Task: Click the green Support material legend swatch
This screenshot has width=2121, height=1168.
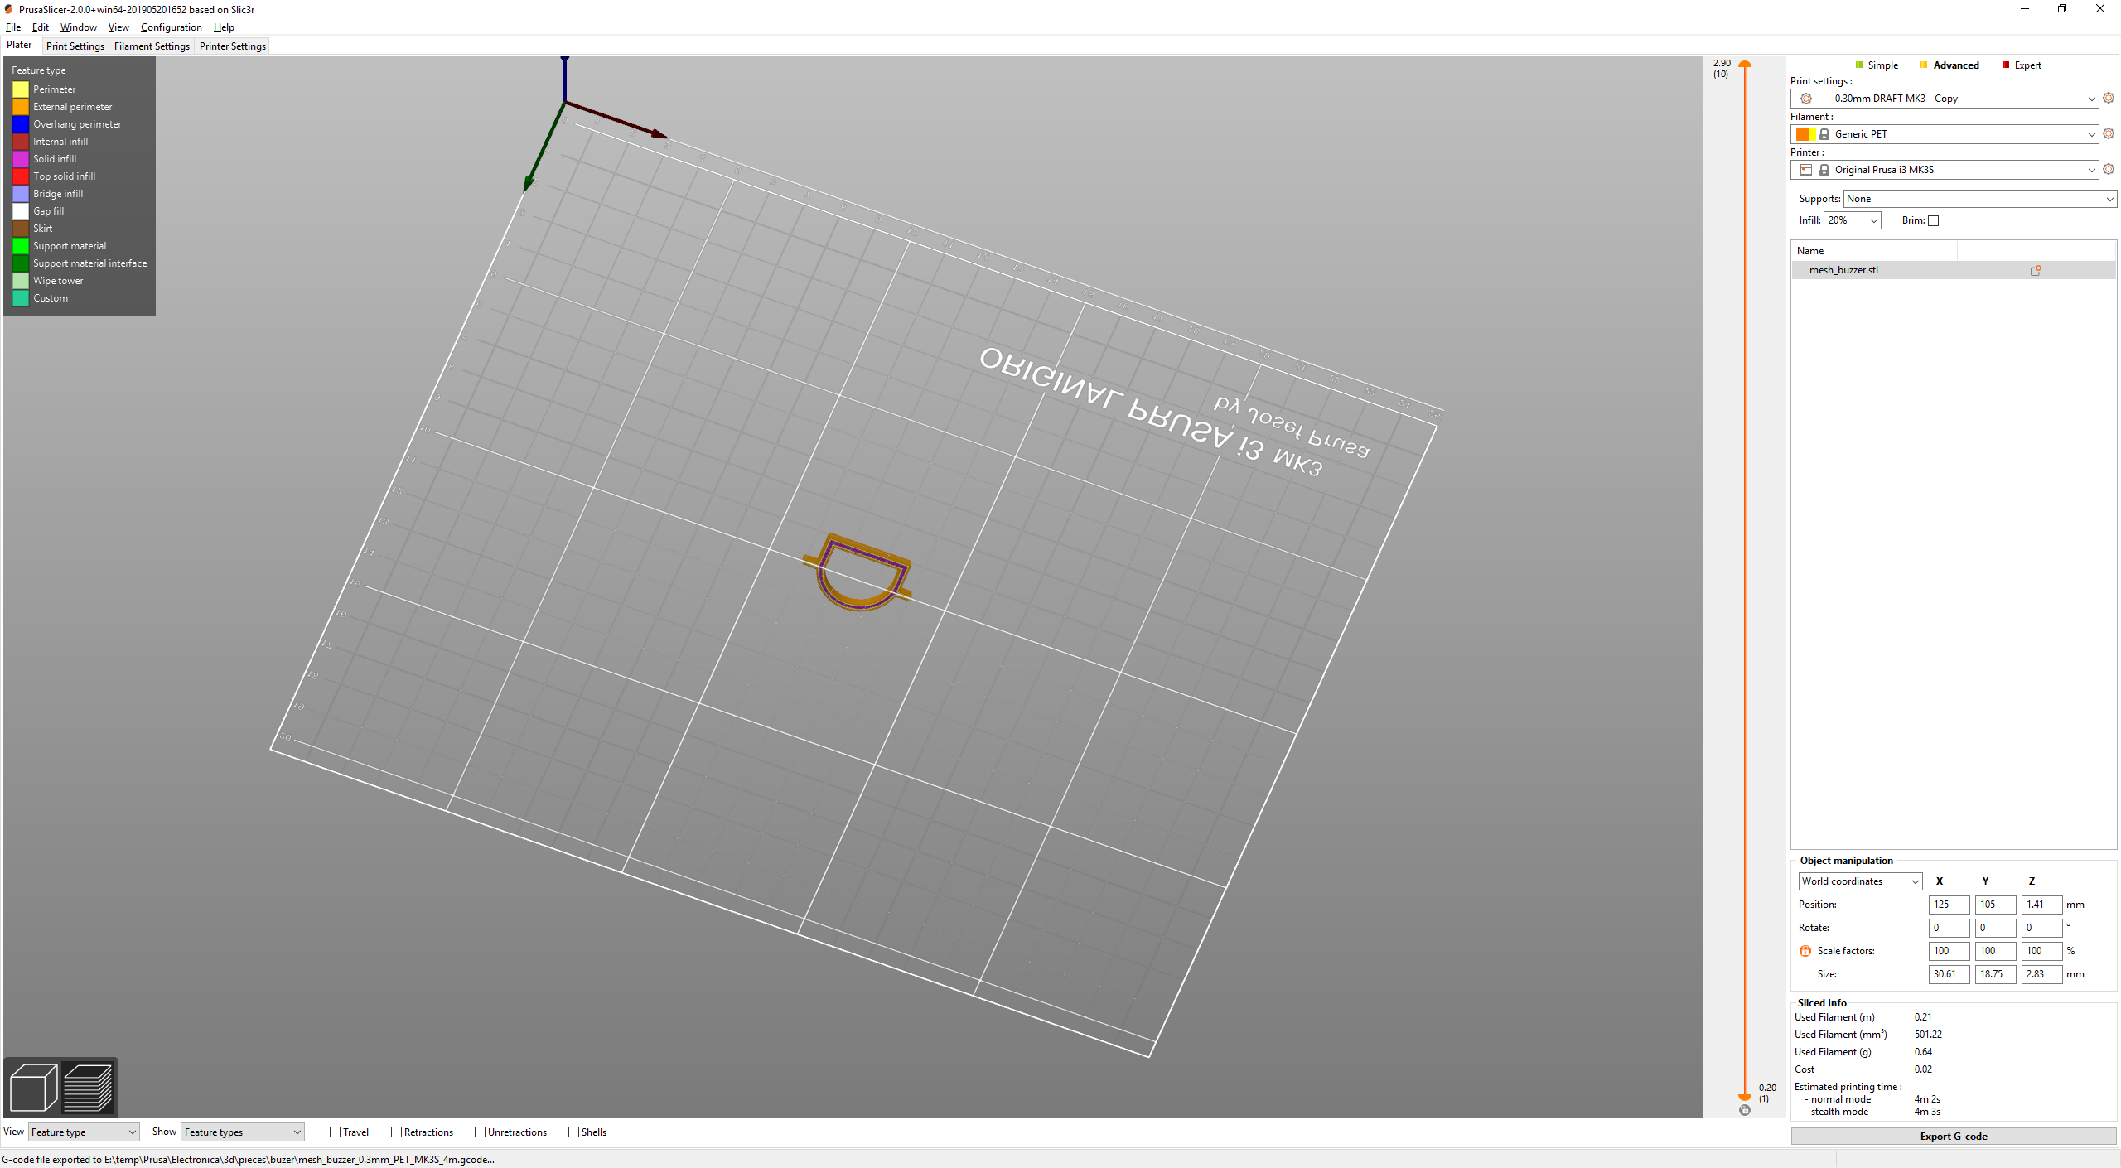Action: [x=21, y=246]
